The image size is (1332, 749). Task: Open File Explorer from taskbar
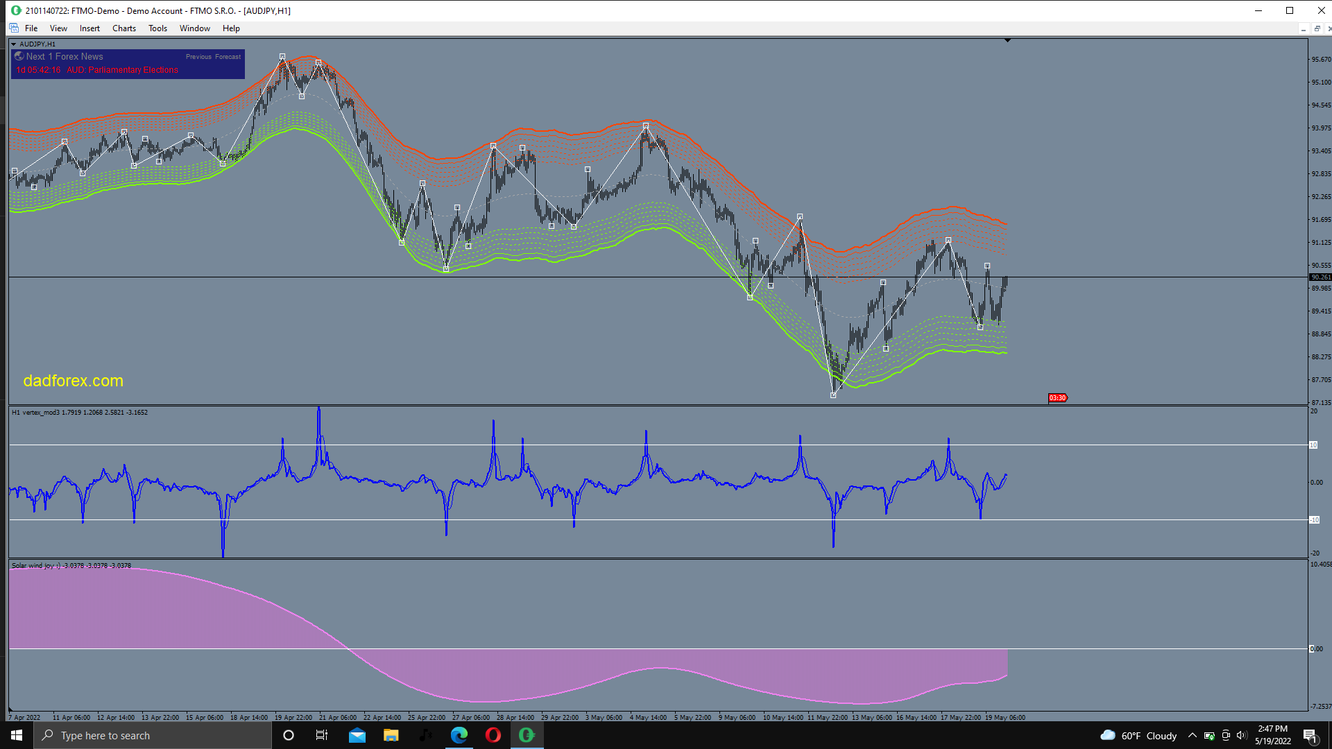(391, 735)
